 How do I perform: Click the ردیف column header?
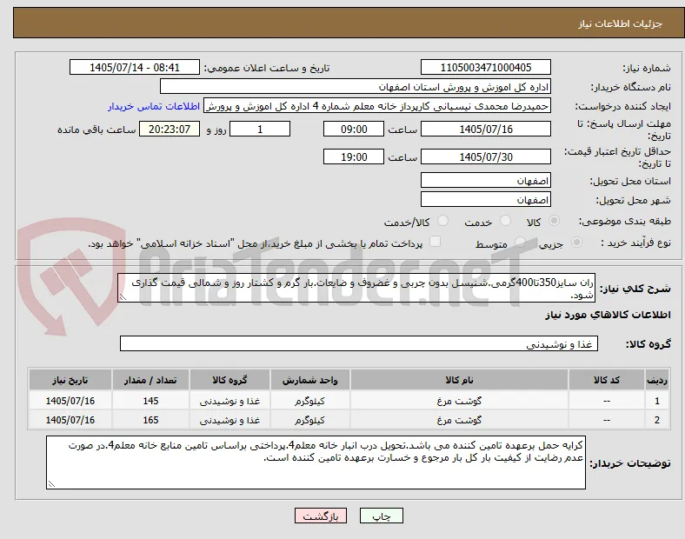coord(656,380)
